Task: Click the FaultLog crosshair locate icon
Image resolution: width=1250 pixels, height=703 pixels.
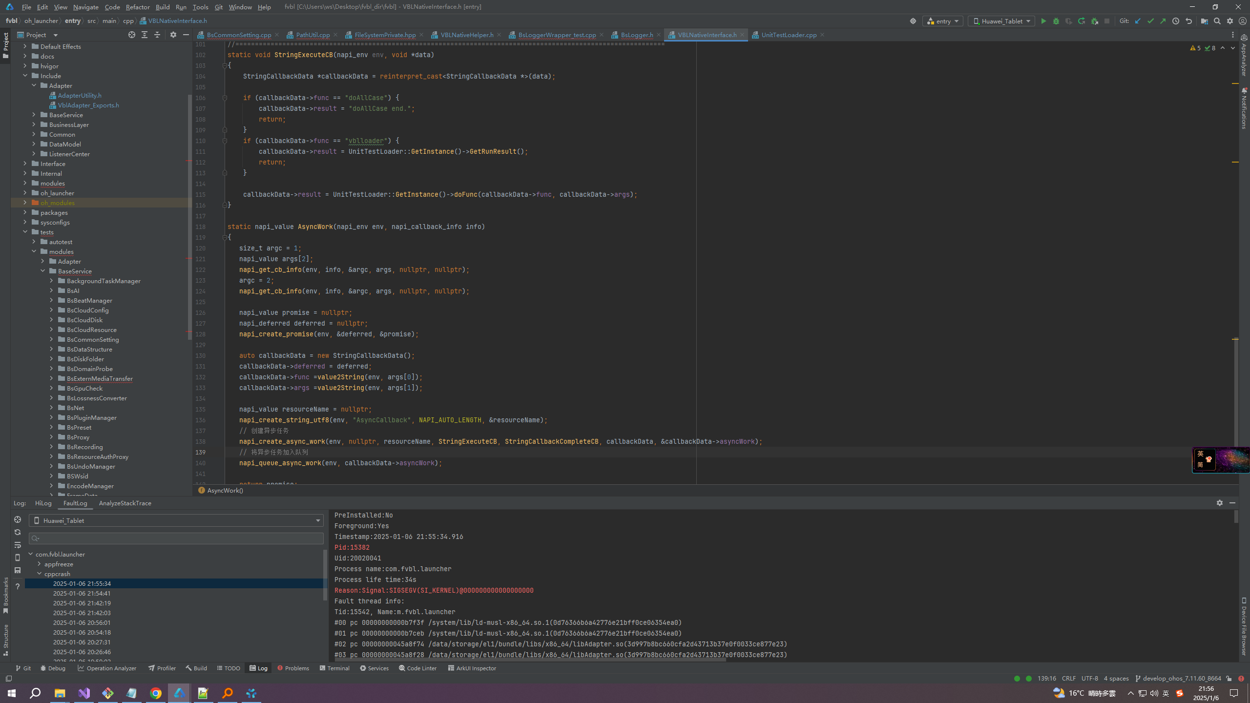Action: [18, 519]
